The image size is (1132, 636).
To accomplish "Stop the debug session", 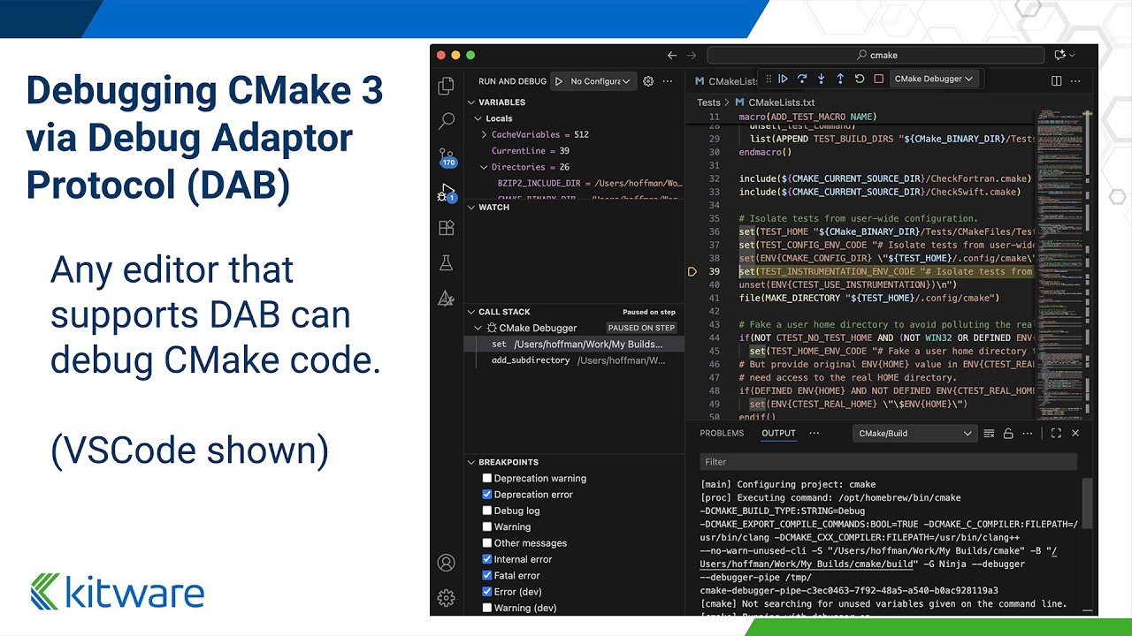I will pyautogui.click(x=878, y=79).
